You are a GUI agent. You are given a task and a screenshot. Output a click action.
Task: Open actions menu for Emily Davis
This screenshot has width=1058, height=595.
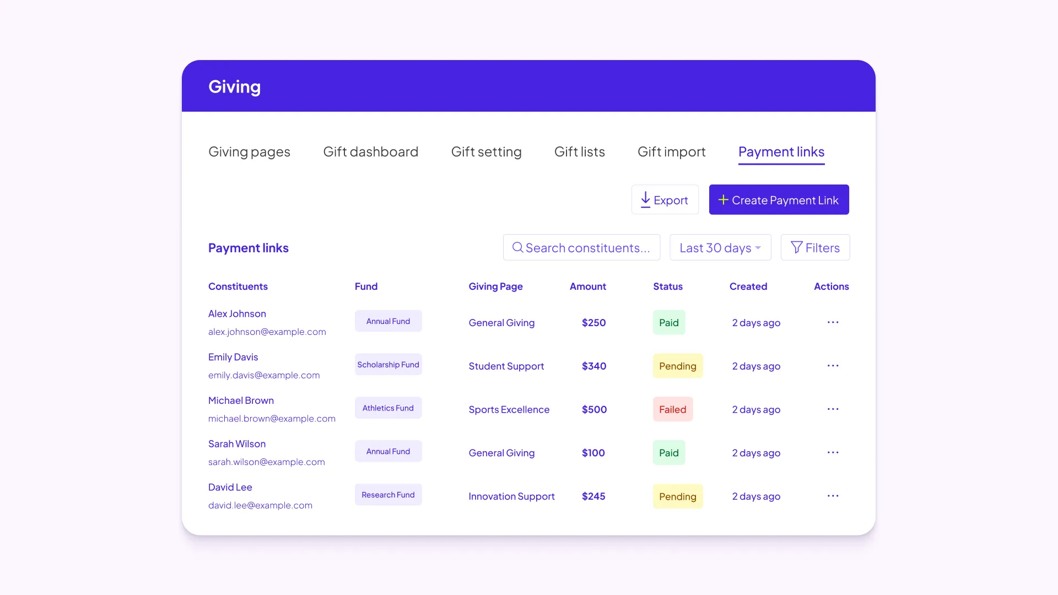point(833,366)
